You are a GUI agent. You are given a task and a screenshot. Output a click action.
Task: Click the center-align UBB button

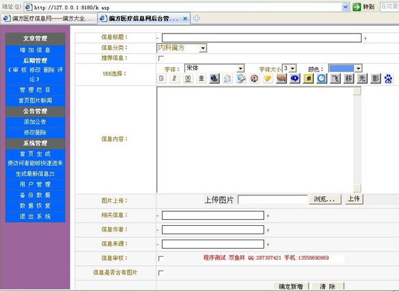[x=201, y=79]
